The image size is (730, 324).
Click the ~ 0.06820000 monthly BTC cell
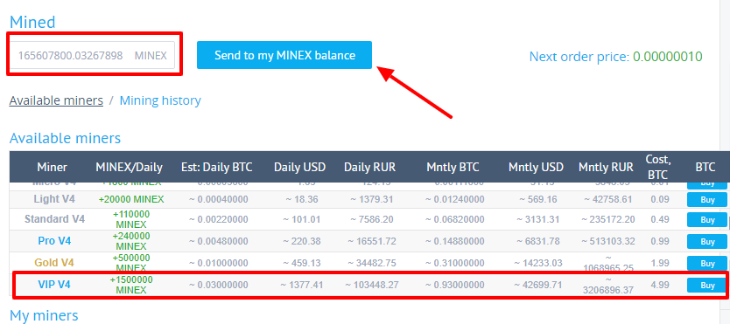454,219
